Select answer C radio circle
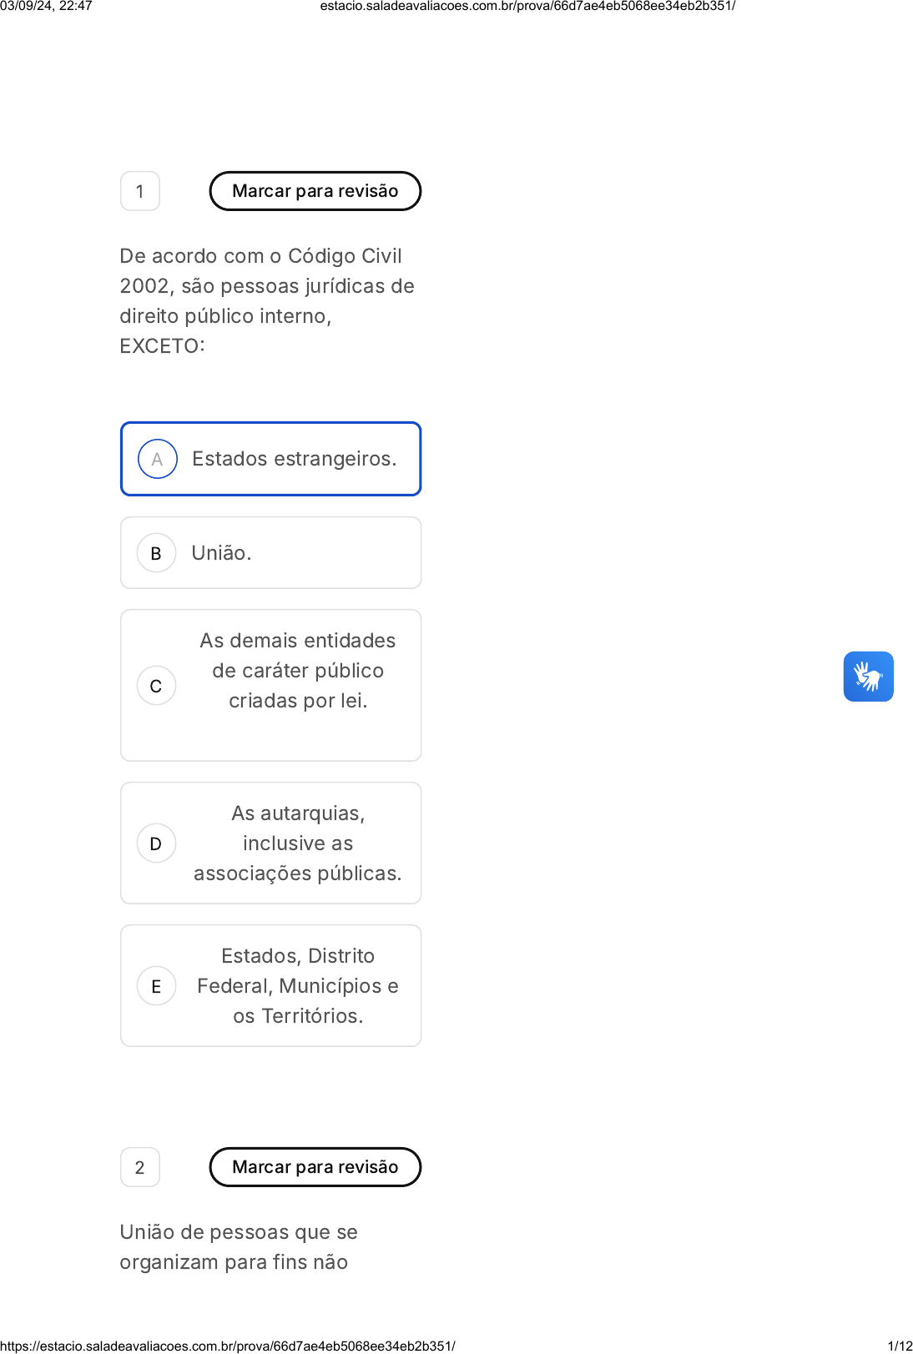913x1354 pixels. tap(156, 686)
